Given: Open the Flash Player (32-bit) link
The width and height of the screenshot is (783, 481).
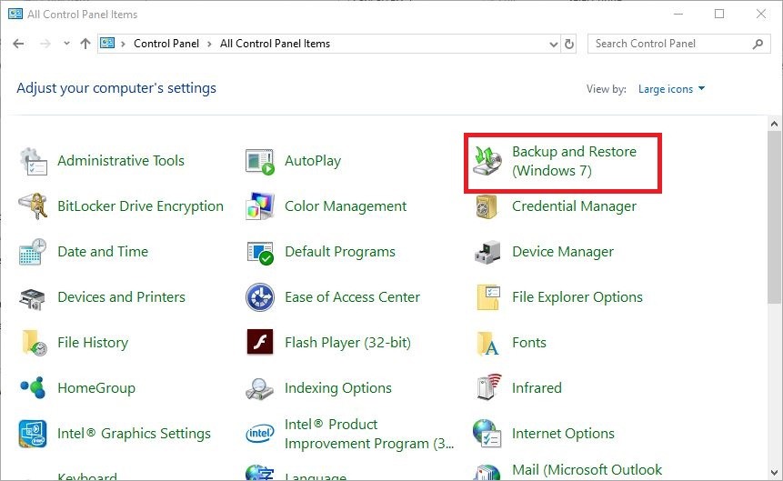Looking at the screenshot, I should click(x=347, y=343).
